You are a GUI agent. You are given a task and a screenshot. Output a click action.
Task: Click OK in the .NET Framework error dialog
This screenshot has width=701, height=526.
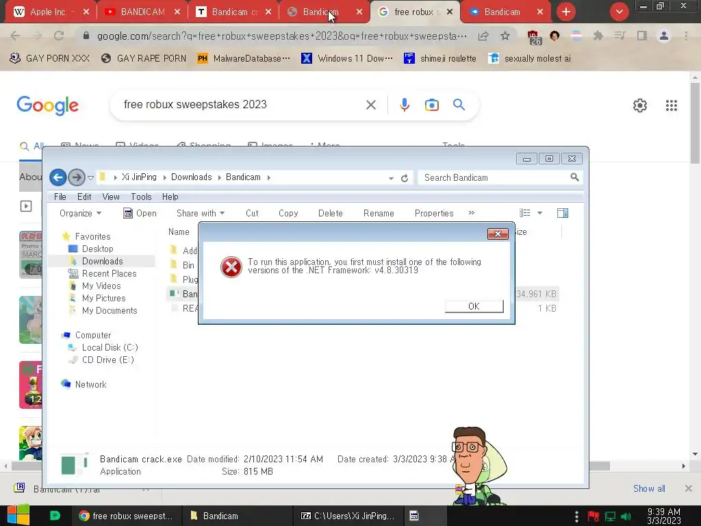(x=474, y=306)
